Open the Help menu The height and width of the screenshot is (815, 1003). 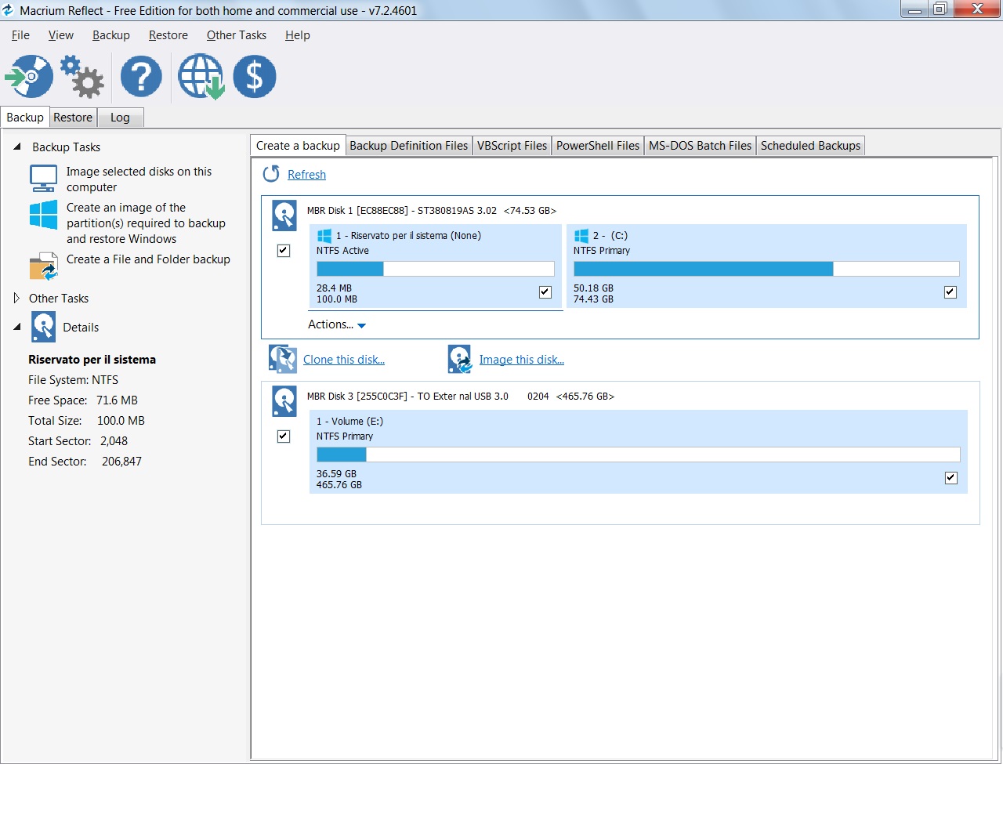(x=298, y=35)
